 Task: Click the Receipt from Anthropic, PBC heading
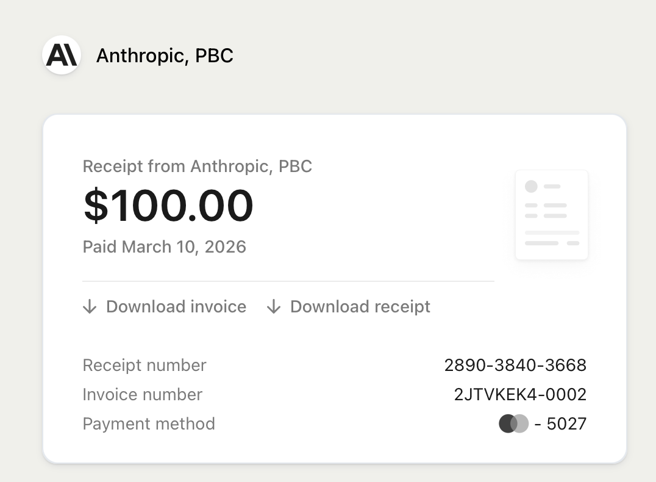coord(198,166)
